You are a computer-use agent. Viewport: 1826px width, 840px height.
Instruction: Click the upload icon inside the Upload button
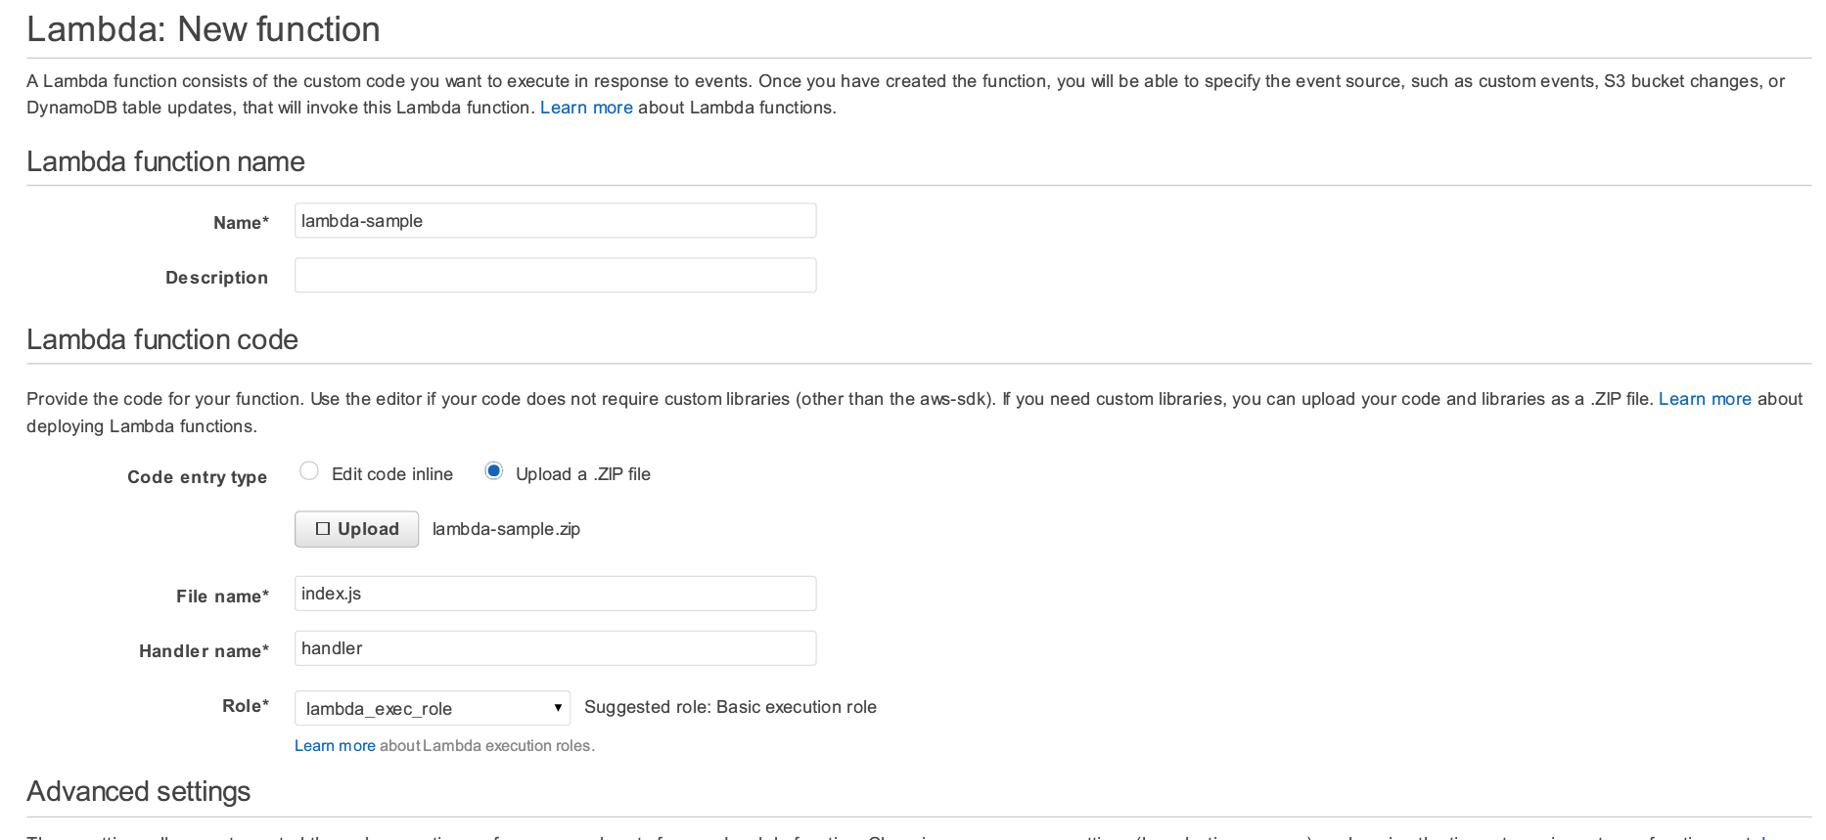click(323, 529)
